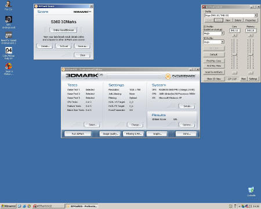
Task: Click the Start button on the taskbar
Action: coord(8,206)
